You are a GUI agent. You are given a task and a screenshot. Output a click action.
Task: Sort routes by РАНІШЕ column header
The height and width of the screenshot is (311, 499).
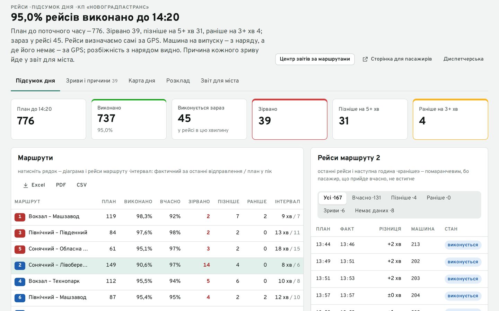[x=257, y=202]
